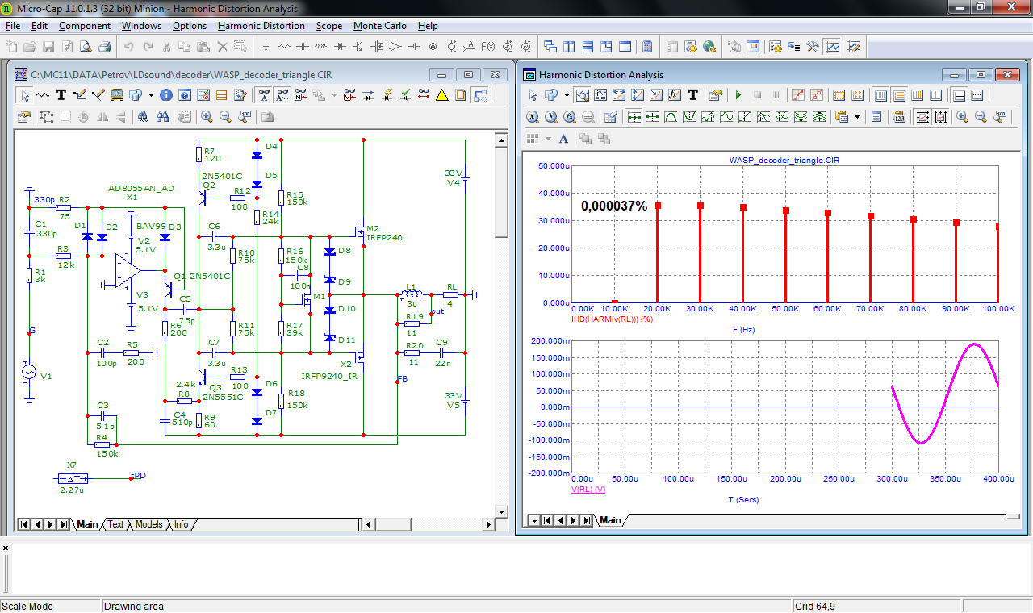
Task: Select the Text tool in schematic toolbar
Action: (61, 95)
